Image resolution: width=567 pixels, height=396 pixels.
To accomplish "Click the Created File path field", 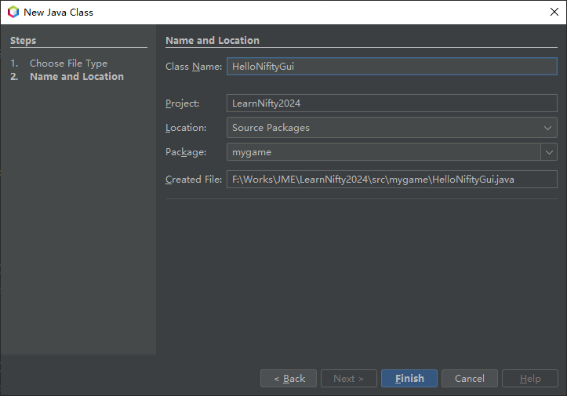I will (x=391, y=180).
